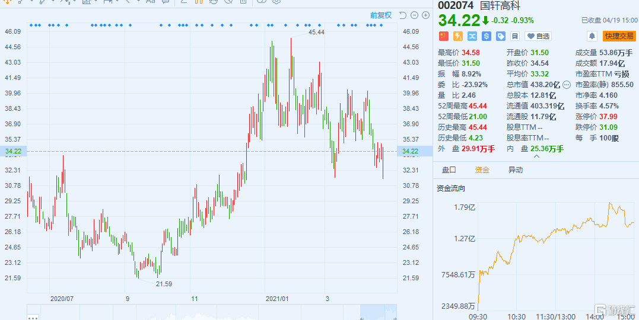This screenshot has width=639, height=320.
Task: Click the 外盘 value 29.91万手
Action: [478, 149]
